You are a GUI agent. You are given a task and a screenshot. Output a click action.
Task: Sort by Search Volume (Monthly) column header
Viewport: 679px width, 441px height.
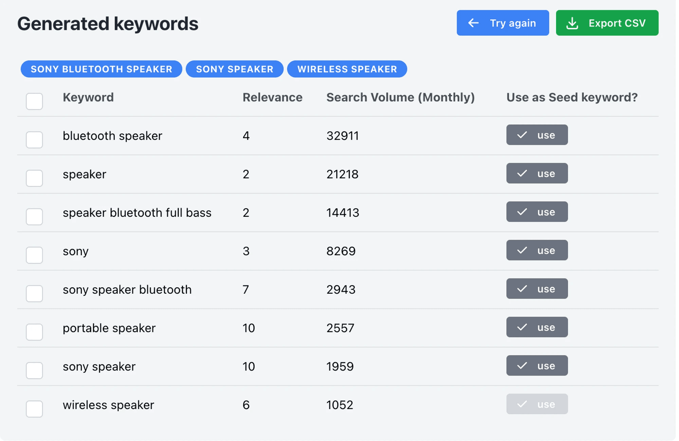[x=400, y=97]
